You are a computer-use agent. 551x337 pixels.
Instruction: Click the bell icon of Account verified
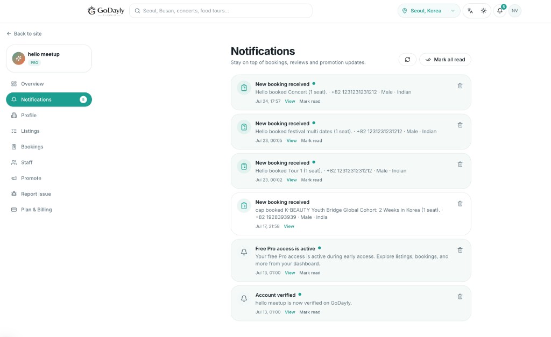coord(244,298)
